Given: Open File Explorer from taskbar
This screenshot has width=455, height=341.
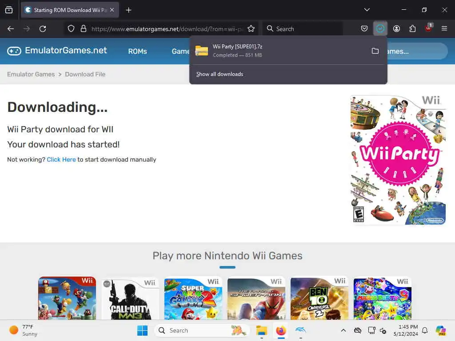Looking at the screenshot, I should click(x=261, y=330).
